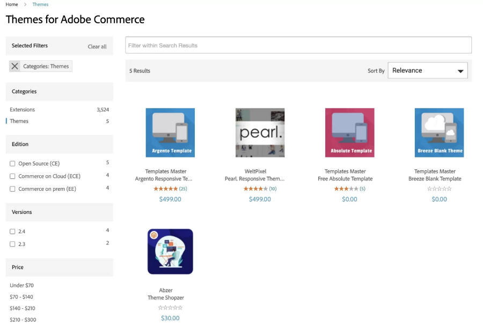This screenshot has width=483, height=325.
Task: Collapse the Edition filter section header
Action: tap(60, 144)
